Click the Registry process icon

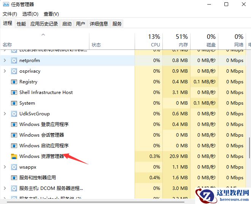(14, 82)
